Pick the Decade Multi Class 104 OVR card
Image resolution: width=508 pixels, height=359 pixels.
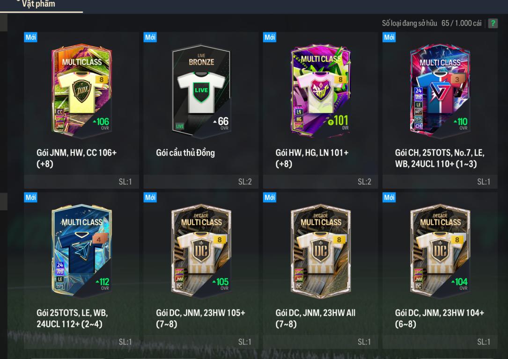[x=440, y=251]
